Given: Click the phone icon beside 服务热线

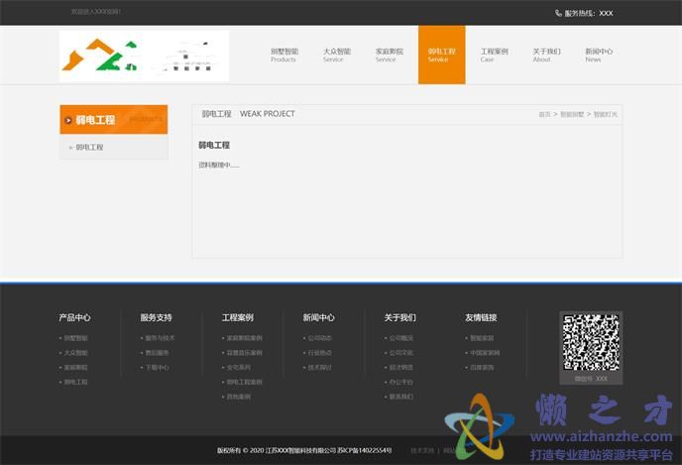Looking at the screenshot, I should pyautogui.click(x=558, y=13).
